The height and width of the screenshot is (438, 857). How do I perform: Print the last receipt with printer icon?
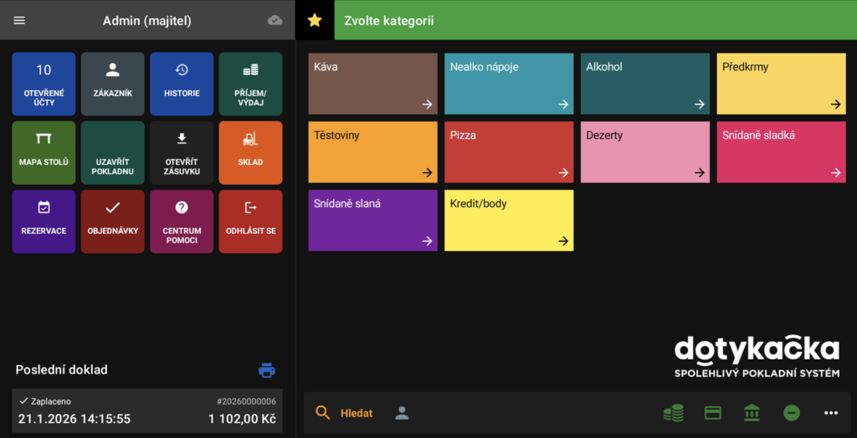[267, 370]
